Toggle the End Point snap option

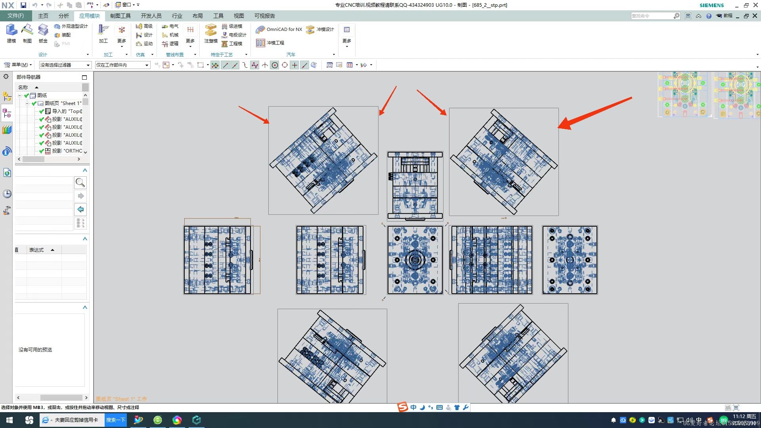click(x=226, y=65)
